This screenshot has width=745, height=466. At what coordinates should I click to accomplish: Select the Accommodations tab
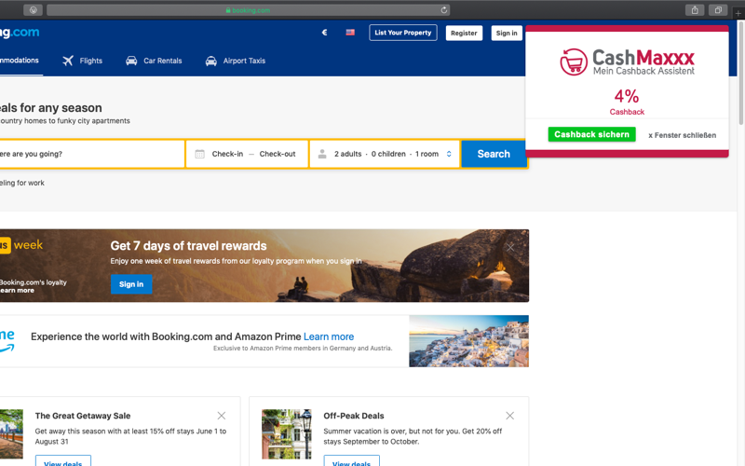[x=20, y=61]
